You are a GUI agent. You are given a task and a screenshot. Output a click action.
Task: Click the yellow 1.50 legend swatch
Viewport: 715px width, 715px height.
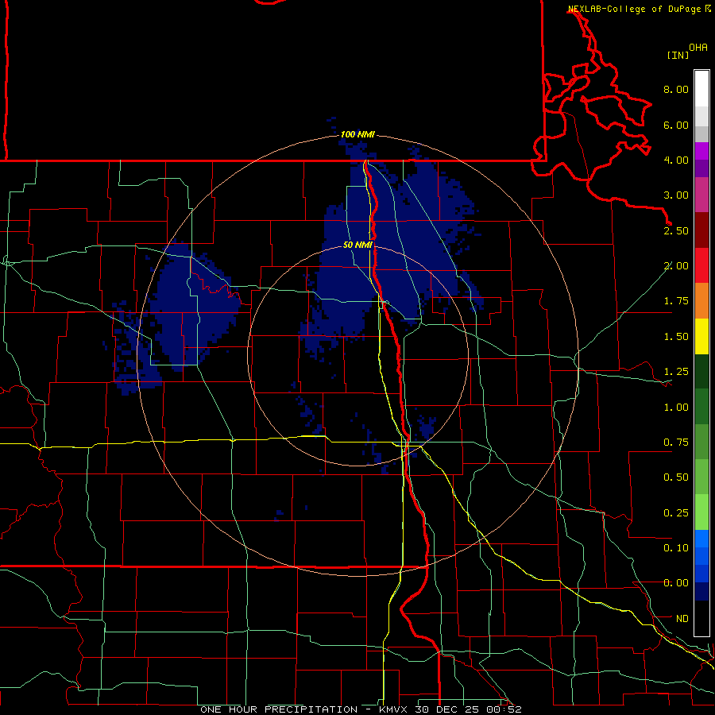701,336
